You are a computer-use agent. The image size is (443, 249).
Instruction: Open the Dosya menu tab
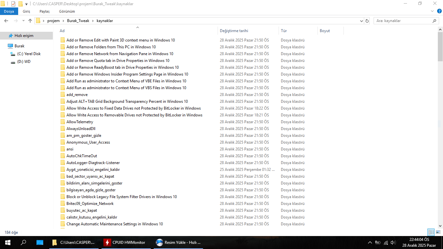9,11
